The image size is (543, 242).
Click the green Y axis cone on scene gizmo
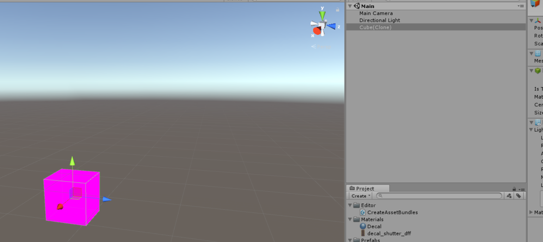click(x=322, y=16)
